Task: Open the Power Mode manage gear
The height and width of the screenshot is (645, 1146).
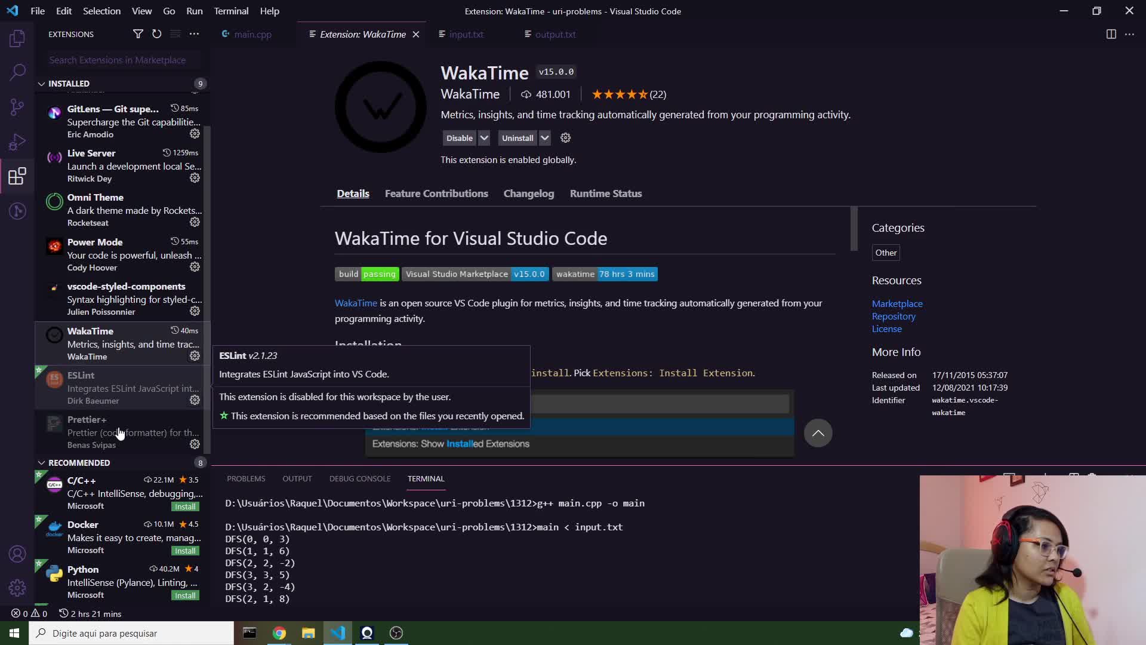Action: pyautogui.click(x=195, y=267)
